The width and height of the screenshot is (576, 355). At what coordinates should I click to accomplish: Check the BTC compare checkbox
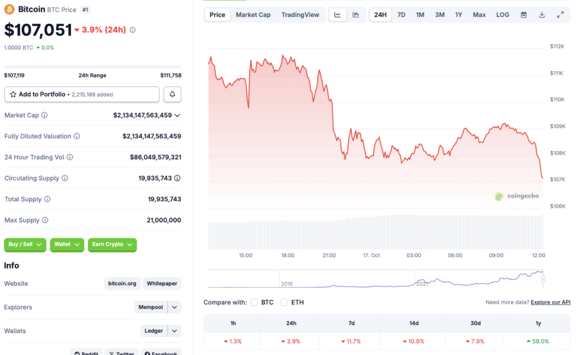pos(254,303)
